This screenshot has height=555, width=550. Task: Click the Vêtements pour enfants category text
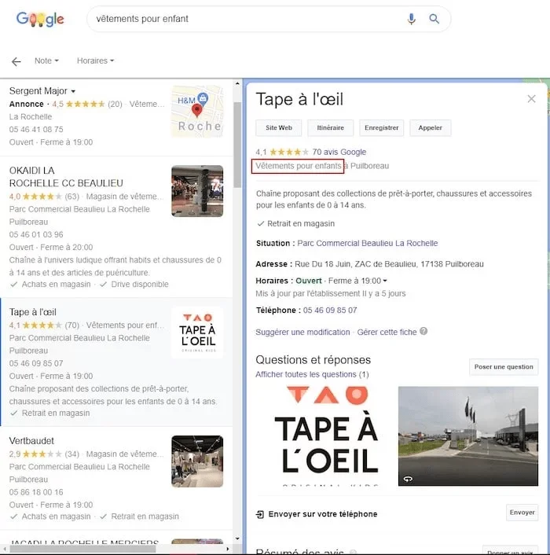[x=298, y=166]
